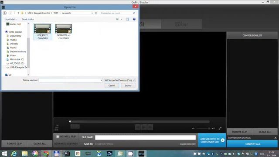Click REMOVE CLIP under the conversion list
Image resolution: width=279 pixels, height=157 pixels.
tap(239, 132)
